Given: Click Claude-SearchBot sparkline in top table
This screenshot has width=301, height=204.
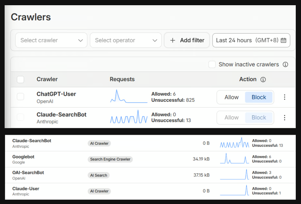Looking at the screenshot, I should (129, 117).
